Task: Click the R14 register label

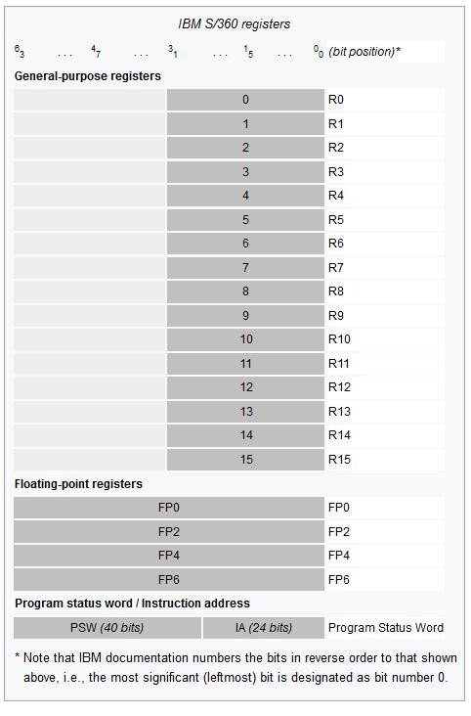Action: point(339,435)
